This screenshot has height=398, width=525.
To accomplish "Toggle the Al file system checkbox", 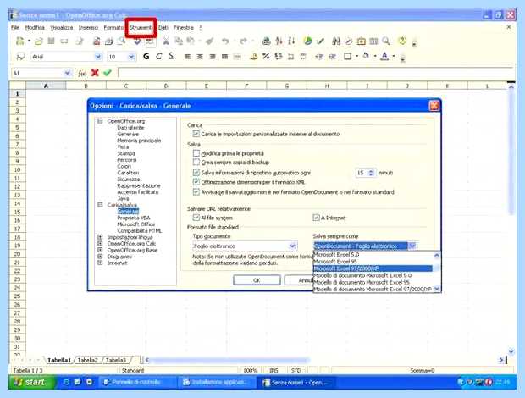I will click(x=196, y=218).
